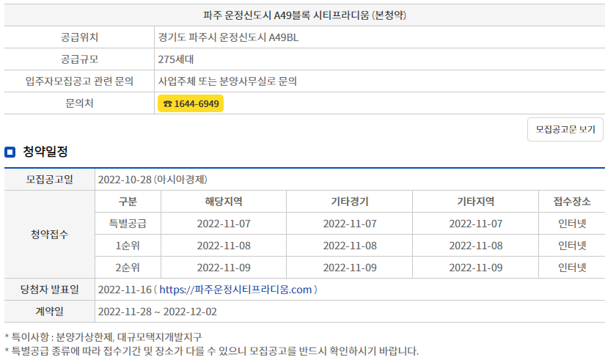Viewport: 605px width, 360px height.
Task: Click 2022-11-07 under 해당지역
Action: [x=224, y=224]
